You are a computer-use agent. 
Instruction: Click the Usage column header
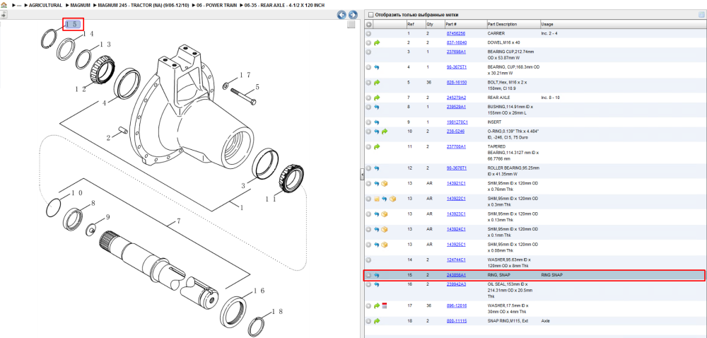point(547,24)
